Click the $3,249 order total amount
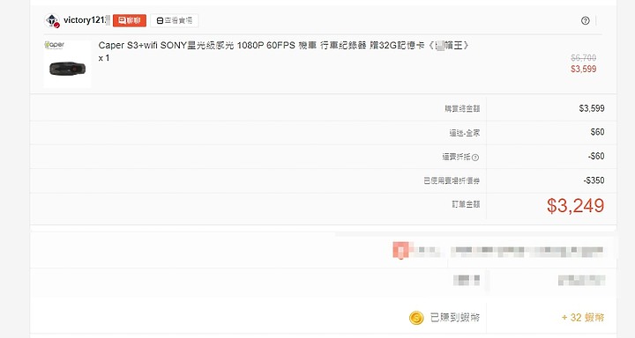The height and width of the screenshot is (338, 635). pyautogui.click(x=575, y=205)
